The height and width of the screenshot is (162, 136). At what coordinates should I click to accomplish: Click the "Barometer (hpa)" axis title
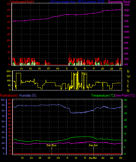pos(119,2)
